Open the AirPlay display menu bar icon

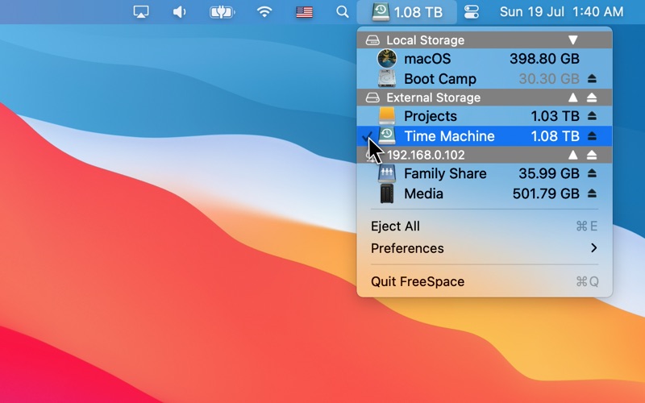[x=141, y=11]
